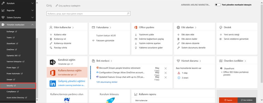Click the Yardım button

click(x=228, y=100)
